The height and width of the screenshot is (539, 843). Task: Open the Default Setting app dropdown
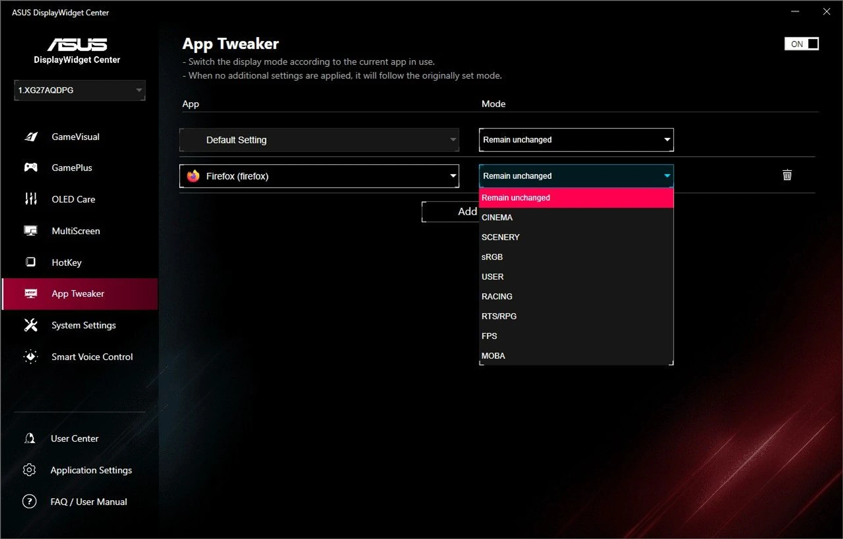tap(319, 140)
